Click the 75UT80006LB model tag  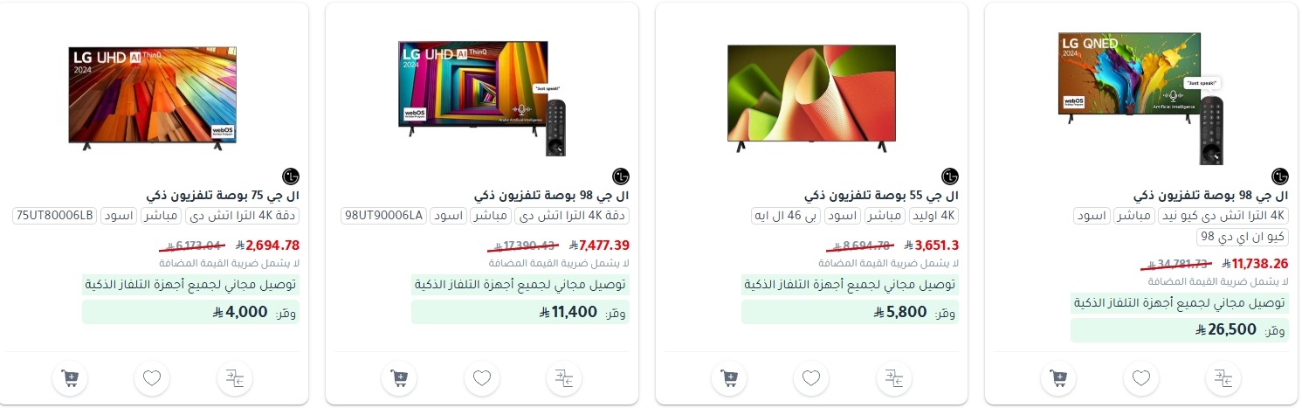coord(55,216)
